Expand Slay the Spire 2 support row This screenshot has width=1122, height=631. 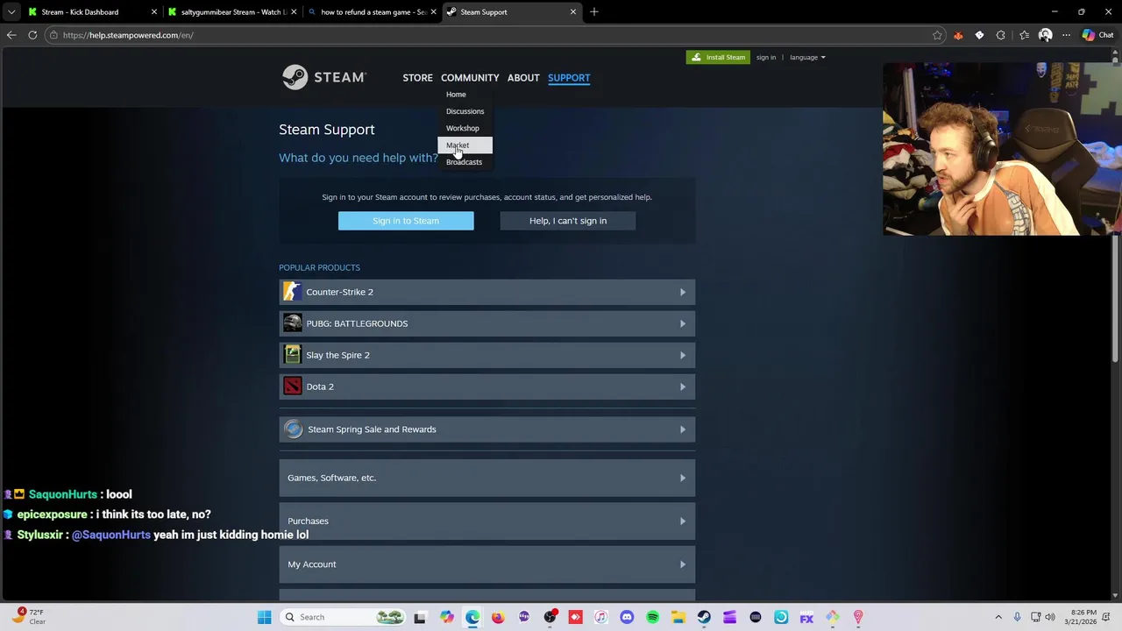point(486,355)
